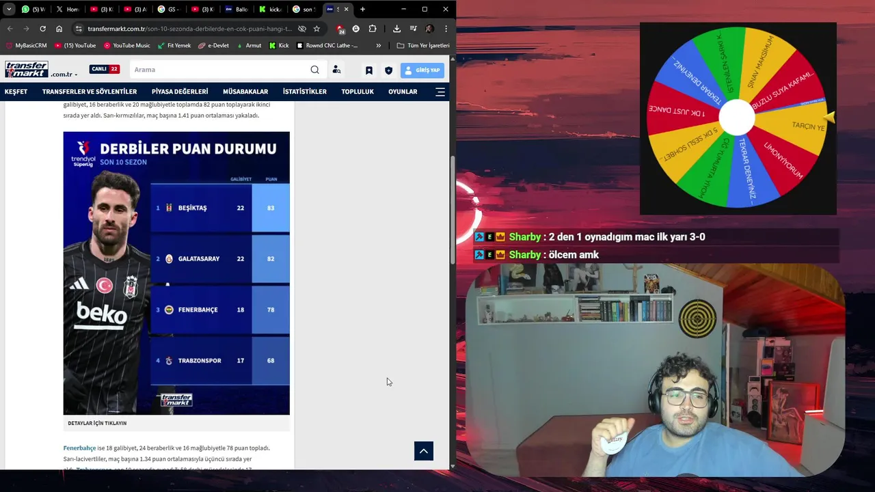The height and width of the screenshot is (492, 875).
Task: Open the Chrome profile avatar
Action: tap(429, 29)
